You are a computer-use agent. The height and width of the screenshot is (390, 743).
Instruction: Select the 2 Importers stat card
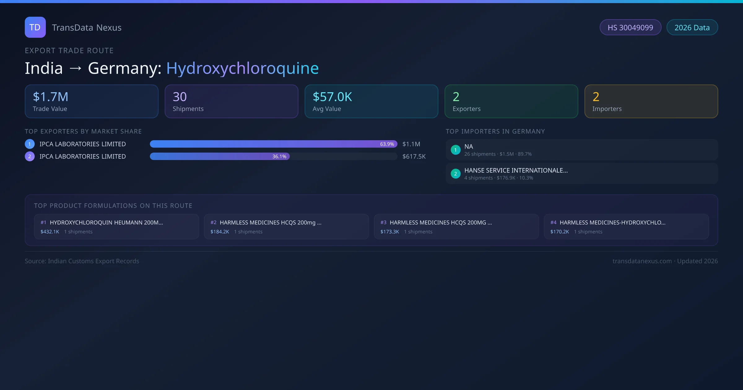(x=651, y=102)
